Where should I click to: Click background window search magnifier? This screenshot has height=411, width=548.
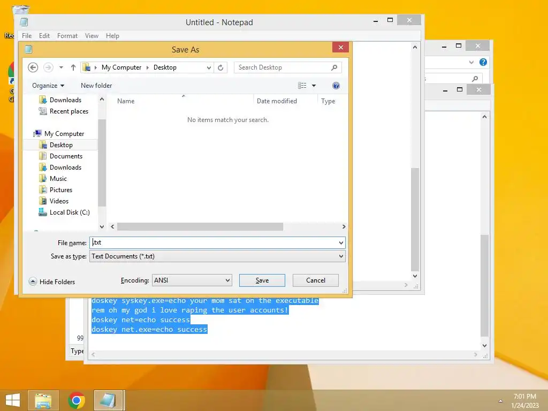coord(475,79)
